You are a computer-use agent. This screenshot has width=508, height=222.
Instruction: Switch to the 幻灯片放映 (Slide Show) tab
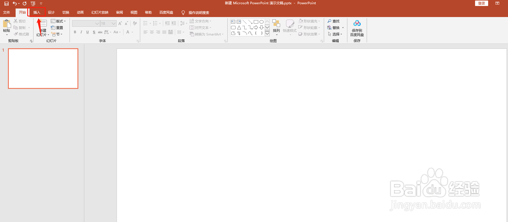coord(100,12)
